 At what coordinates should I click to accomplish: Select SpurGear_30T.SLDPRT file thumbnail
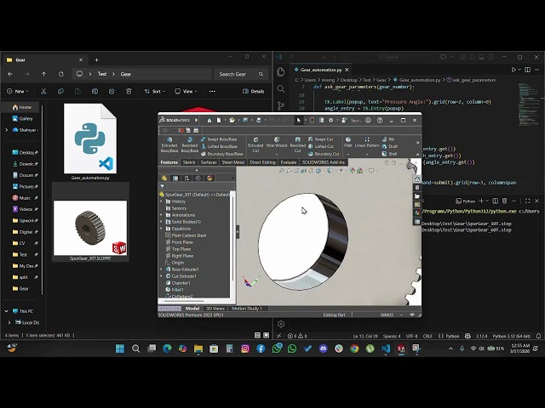coord(90,228)
